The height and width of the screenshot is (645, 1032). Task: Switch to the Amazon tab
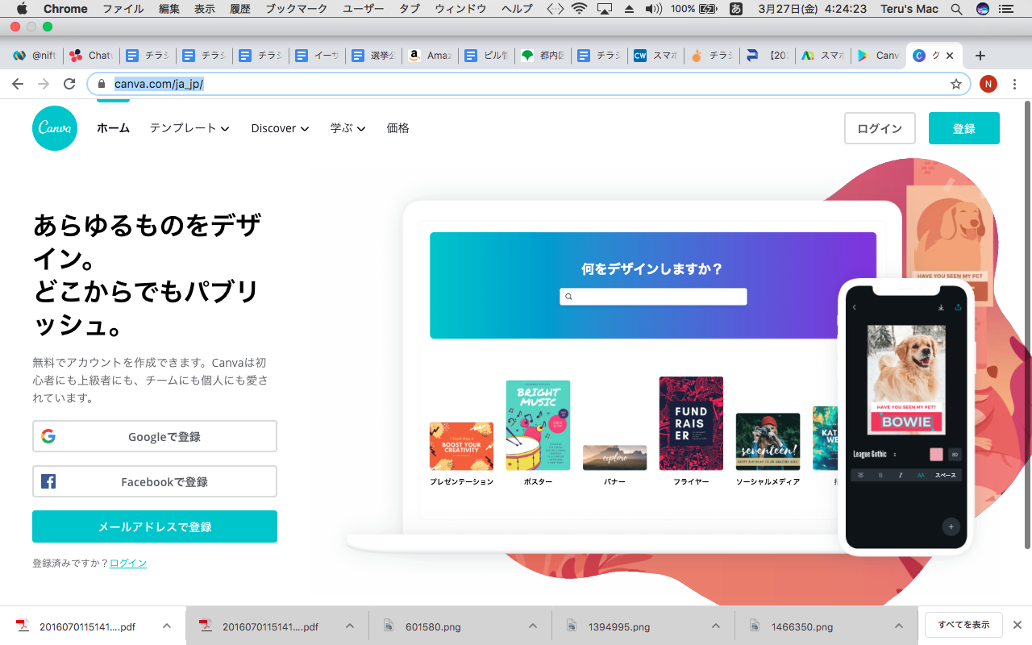point(430,56)
